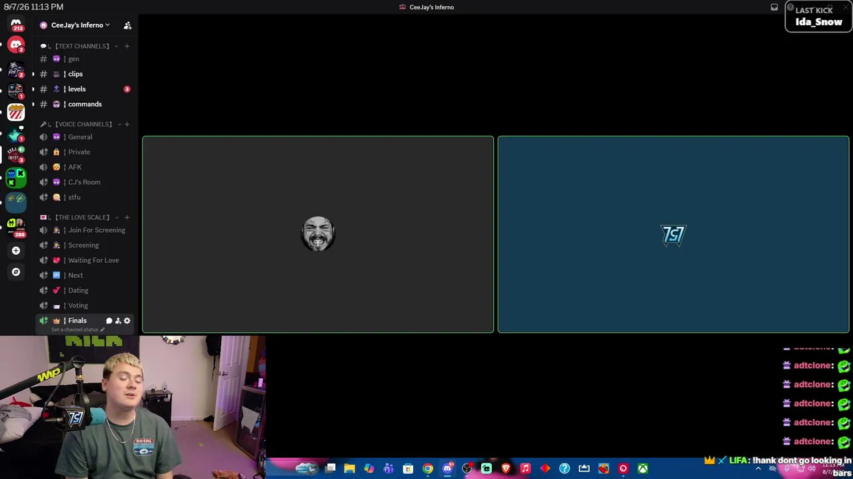Join the Screening voice channel

[x=85, y=245]
